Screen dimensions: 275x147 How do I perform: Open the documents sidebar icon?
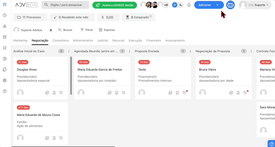click(x=5, y=69)
